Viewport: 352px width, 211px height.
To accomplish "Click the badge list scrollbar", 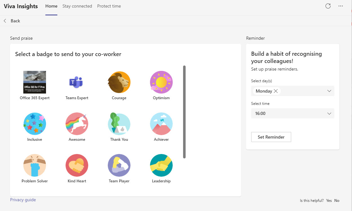I will tap(184, 112).
